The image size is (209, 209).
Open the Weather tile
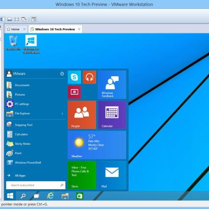97,145
